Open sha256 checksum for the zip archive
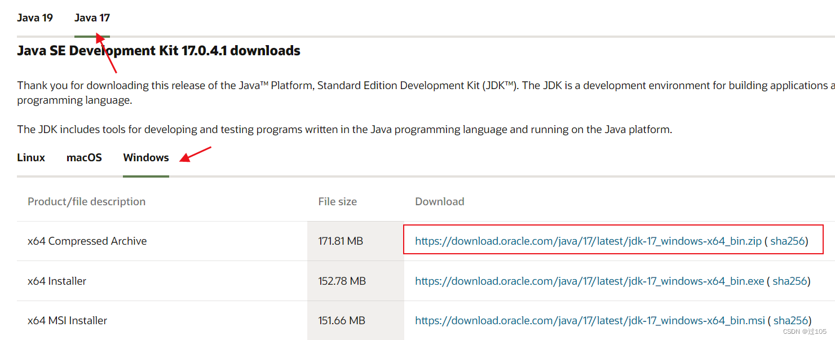835x340 pixels. 789,240
